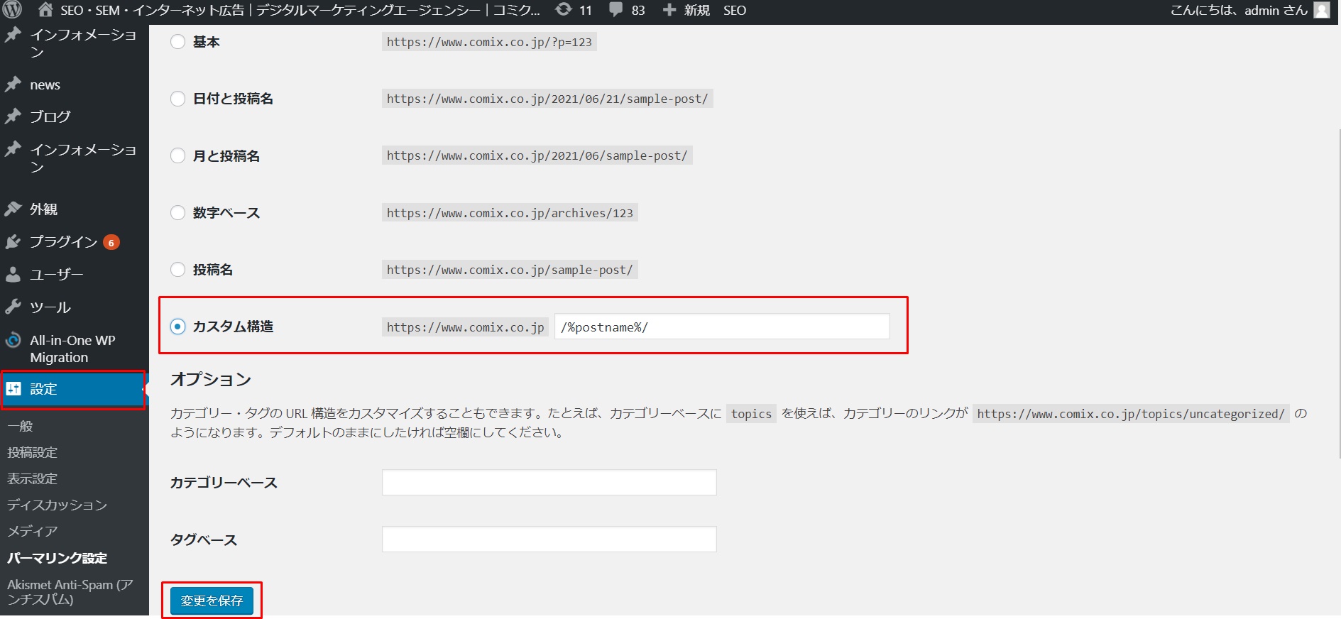
Task: Visit site via the home icon
Action: (x=45, y=10)
